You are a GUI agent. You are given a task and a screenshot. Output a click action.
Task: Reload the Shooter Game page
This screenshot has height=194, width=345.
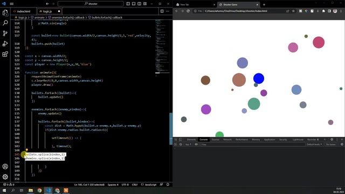tap(188, 11)
